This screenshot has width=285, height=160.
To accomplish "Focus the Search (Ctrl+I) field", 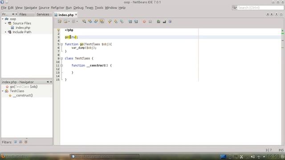I will (261, 8).
